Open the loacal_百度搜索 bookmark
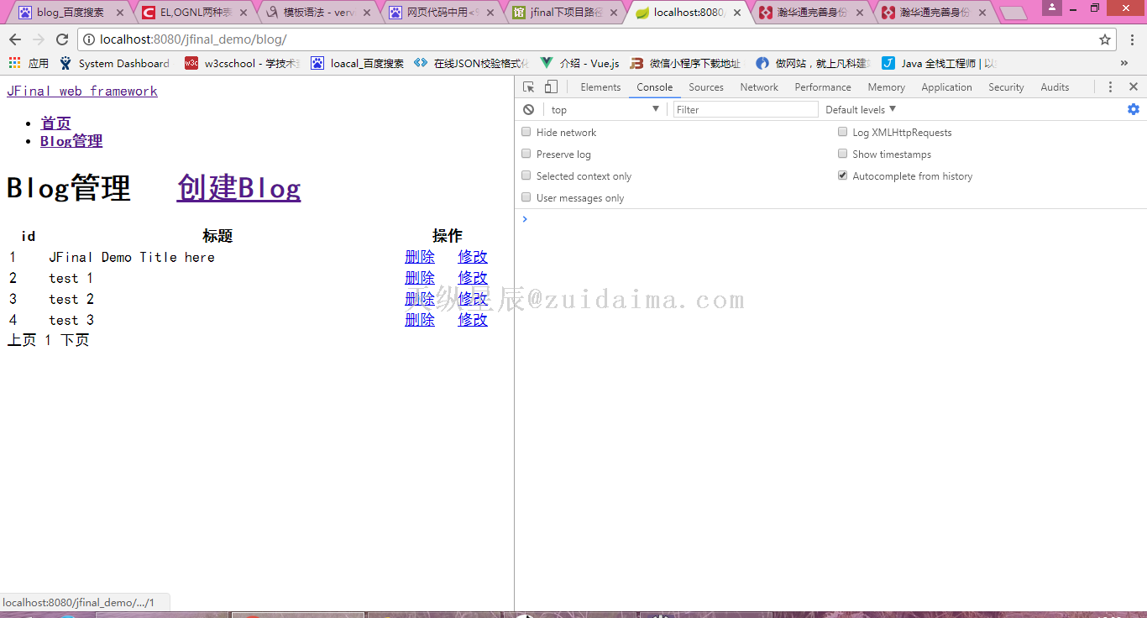 pyautogui.click(x=358, y=63)
